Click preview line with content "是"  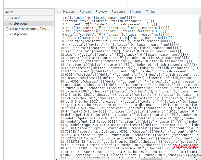132,132
